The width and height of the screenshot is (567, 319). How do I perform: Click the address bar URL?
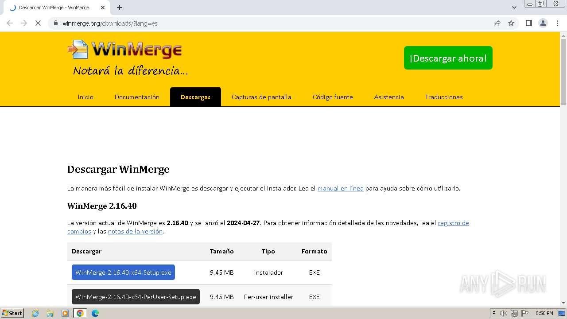110,23
